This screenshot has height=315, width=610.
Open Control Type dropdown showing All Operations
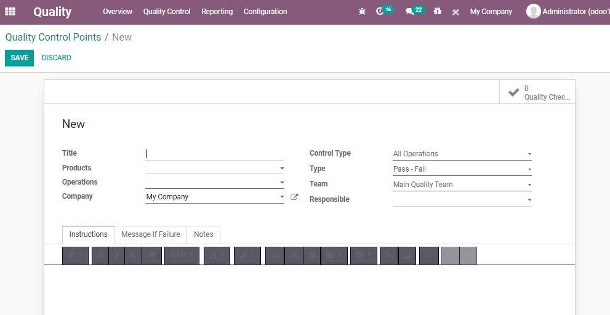click(x=462, y=154)
